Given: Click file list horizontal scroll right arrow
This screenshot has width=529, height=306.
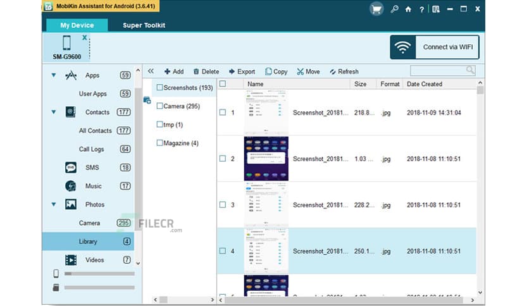Looking at the screenshot, I should point(472,300).
